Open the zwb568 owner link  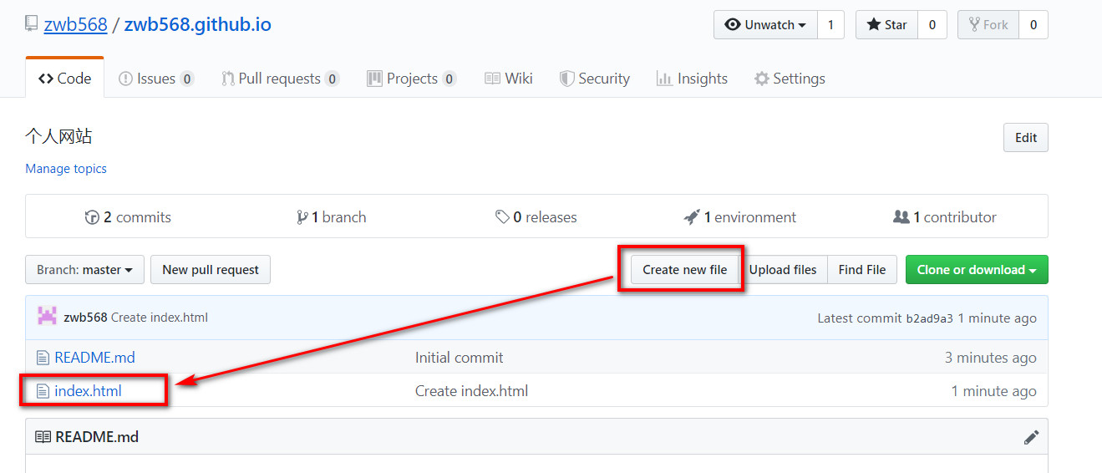pos(75,24)
